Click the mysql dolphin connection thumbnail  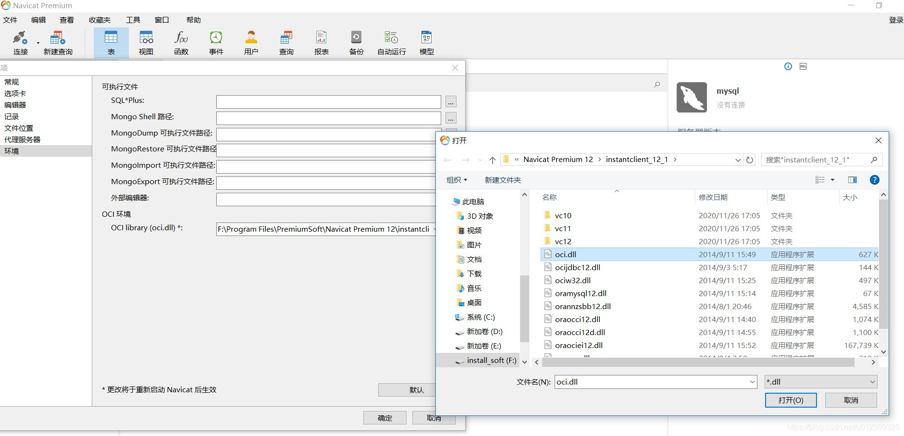(x=692, y=97)
